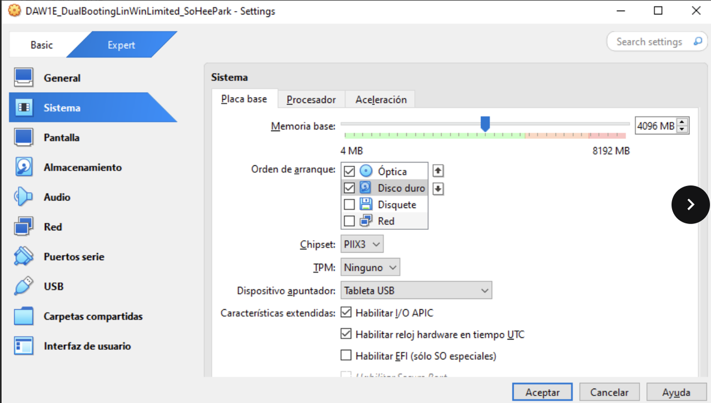Open Dispositivo apuntador Tableta USB dropdown
The image size is (711, 403).
click(416, 290)
